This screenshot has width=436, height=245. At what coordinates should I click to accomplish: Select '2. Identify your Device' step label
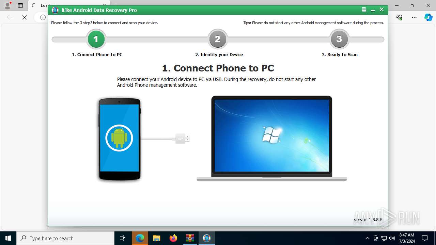coord(219,54)
